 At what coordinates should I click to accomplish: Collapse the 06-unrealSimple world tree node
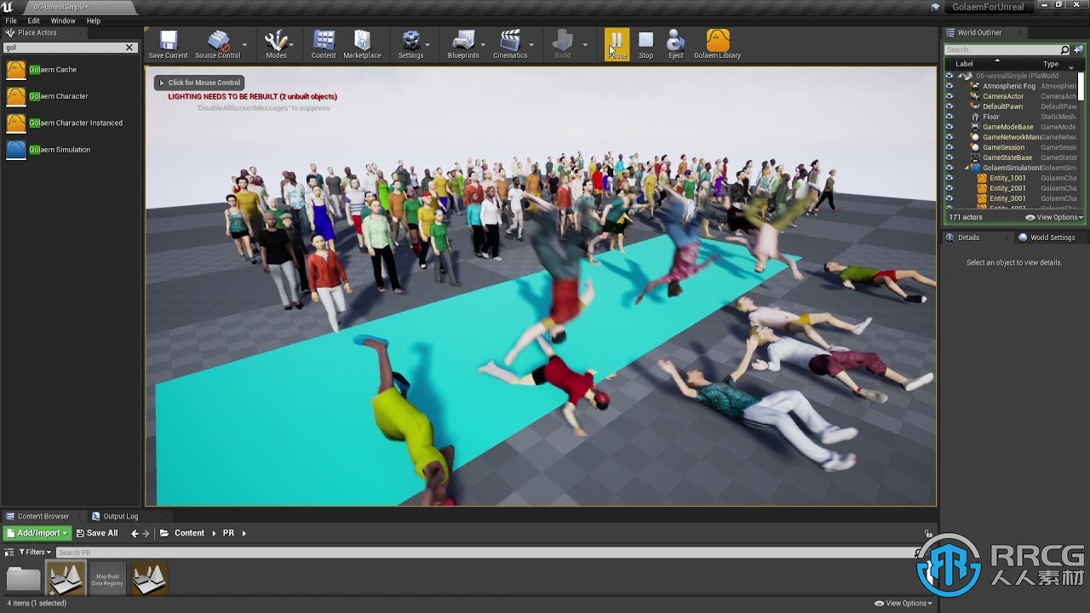click(x=960, y=76)
